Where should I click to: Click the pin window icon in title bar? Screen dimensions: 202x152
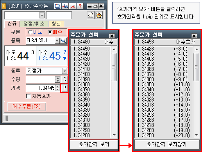coord(65,6)
